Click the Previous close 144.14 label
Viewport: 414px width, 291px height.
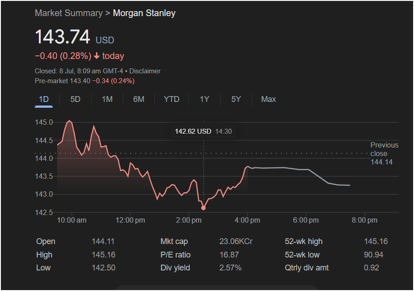point(384,154)
